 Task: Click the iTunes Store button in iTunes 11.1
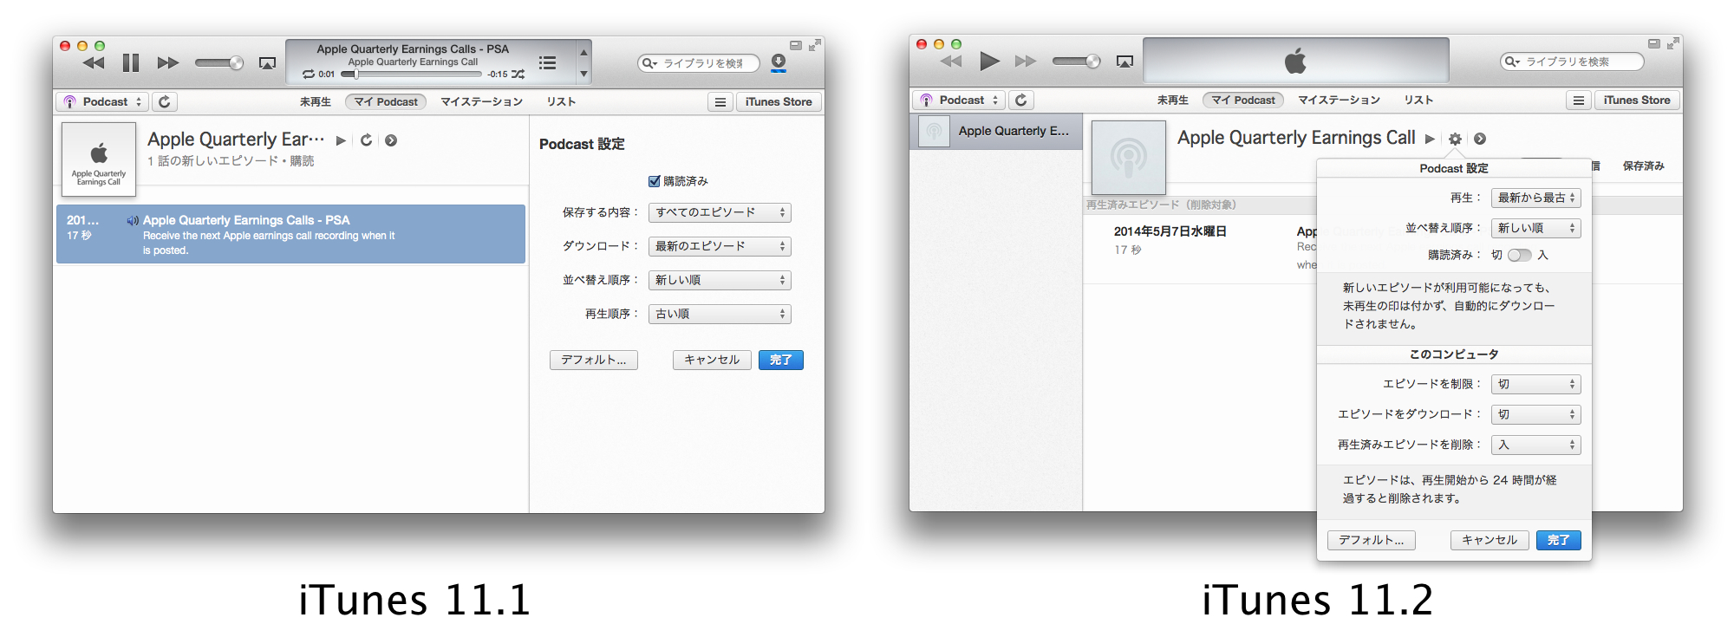[779, 102]
